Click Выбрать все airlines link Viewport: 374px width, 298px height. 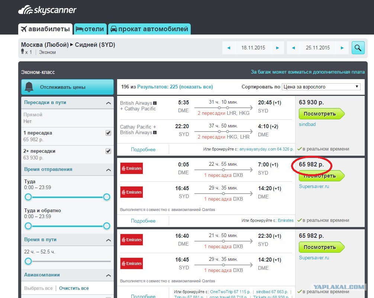pos(38,288)
